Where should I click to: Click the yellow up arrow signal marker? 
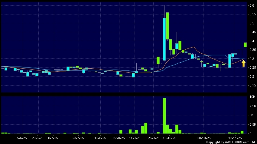tap(243, 63)
